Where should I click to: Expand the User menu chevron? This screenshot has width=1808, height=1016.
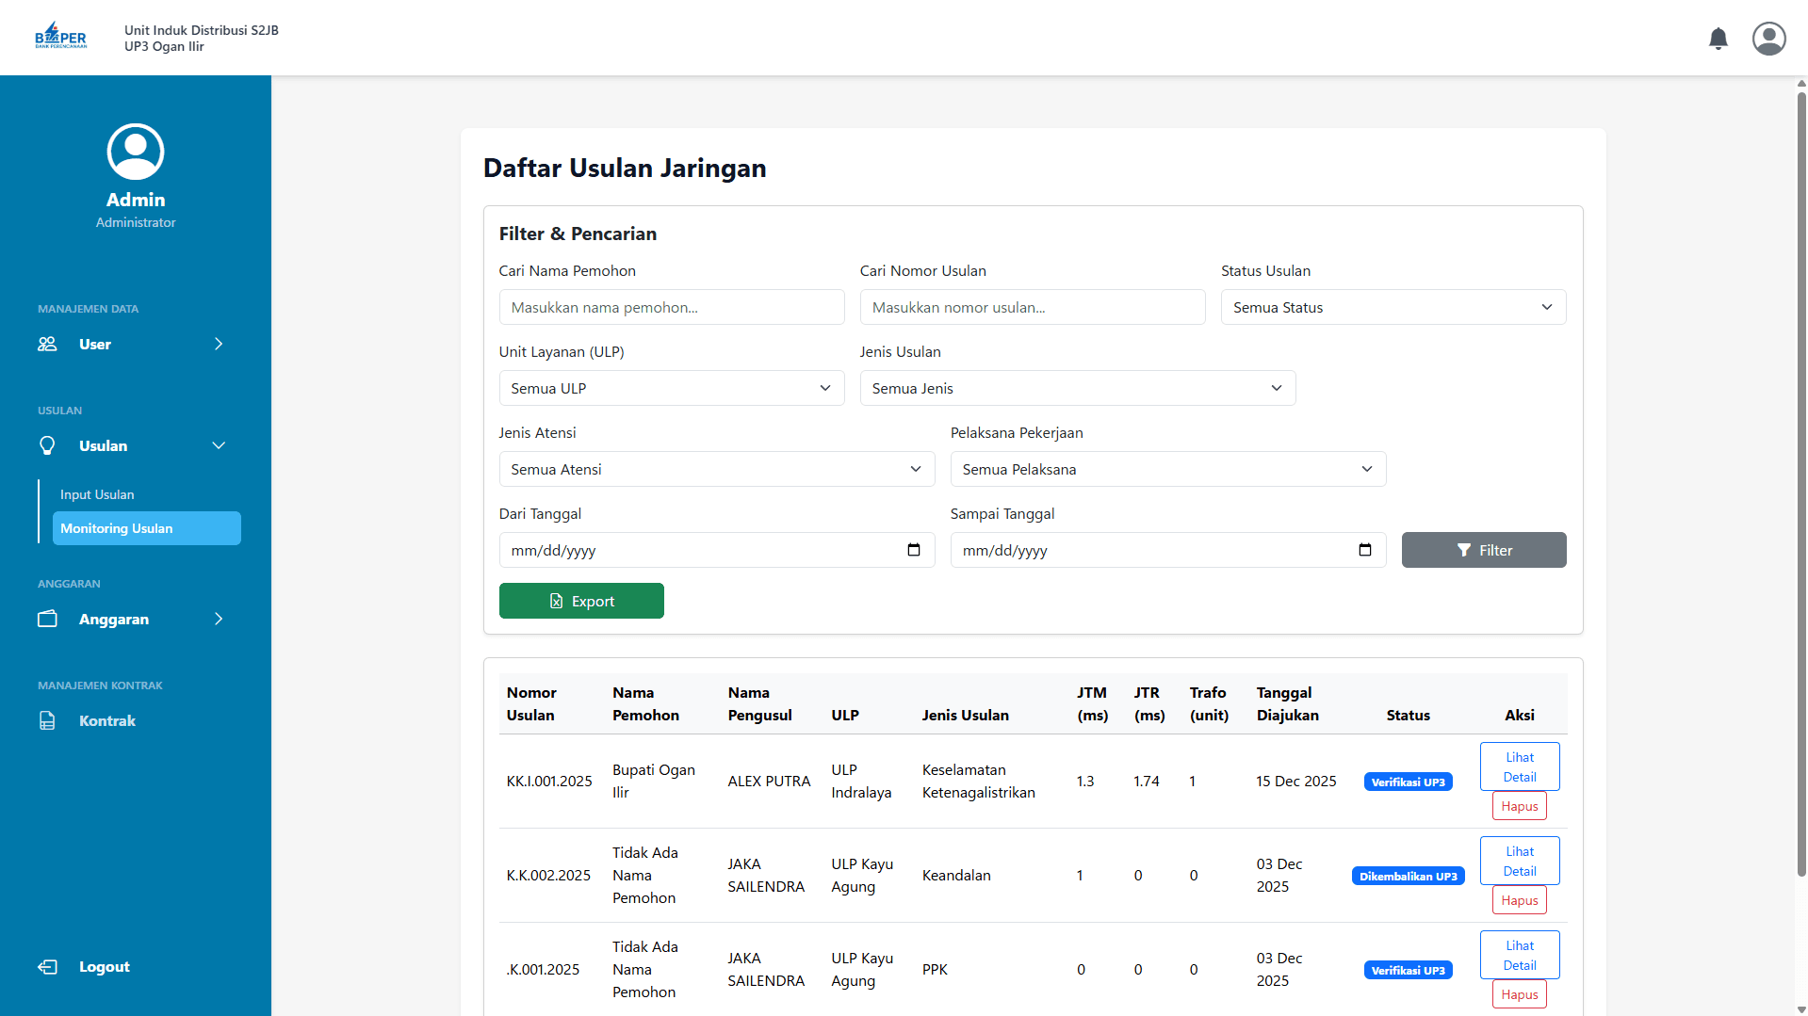coord(219,345)
